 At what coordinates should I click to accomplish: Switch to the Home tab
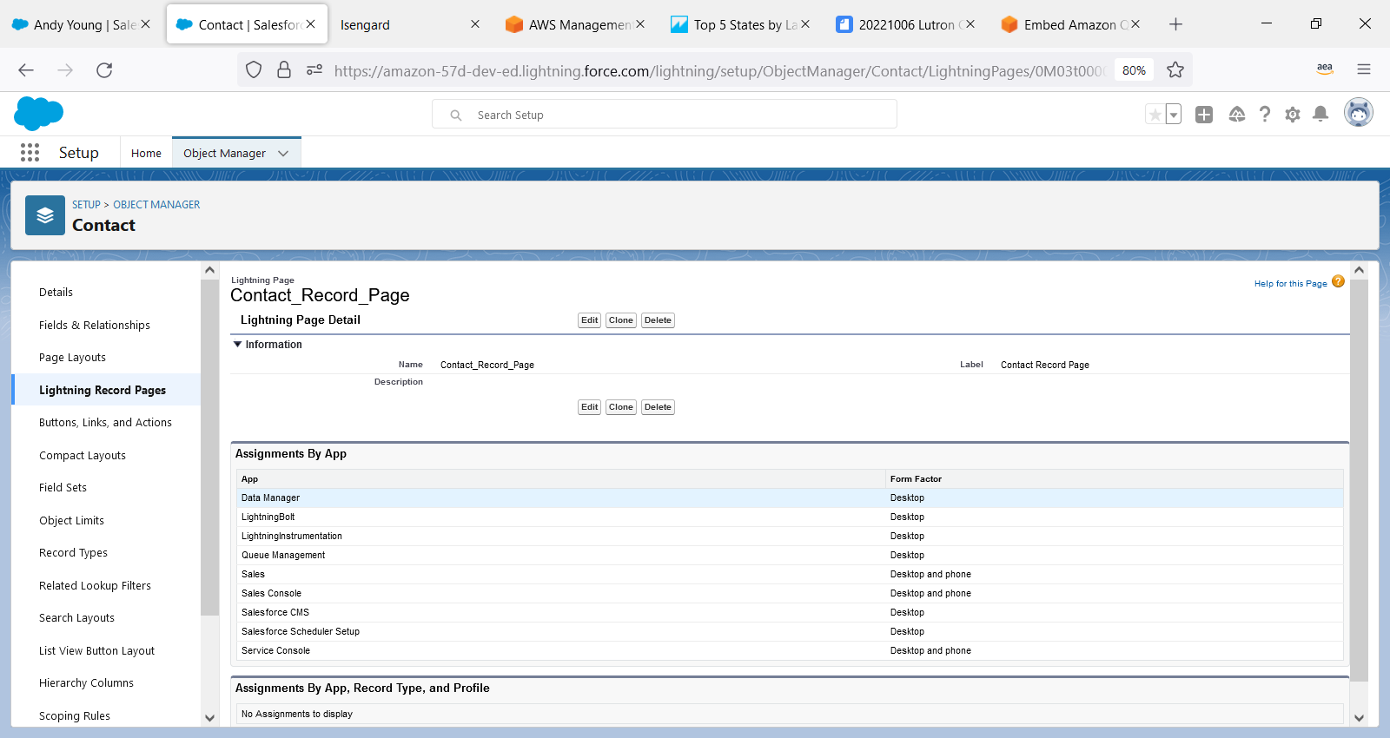click(x=146, y=154)
